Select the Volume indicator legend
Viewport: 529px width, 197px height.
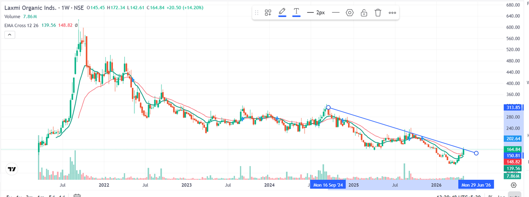(x=12, y=17)
